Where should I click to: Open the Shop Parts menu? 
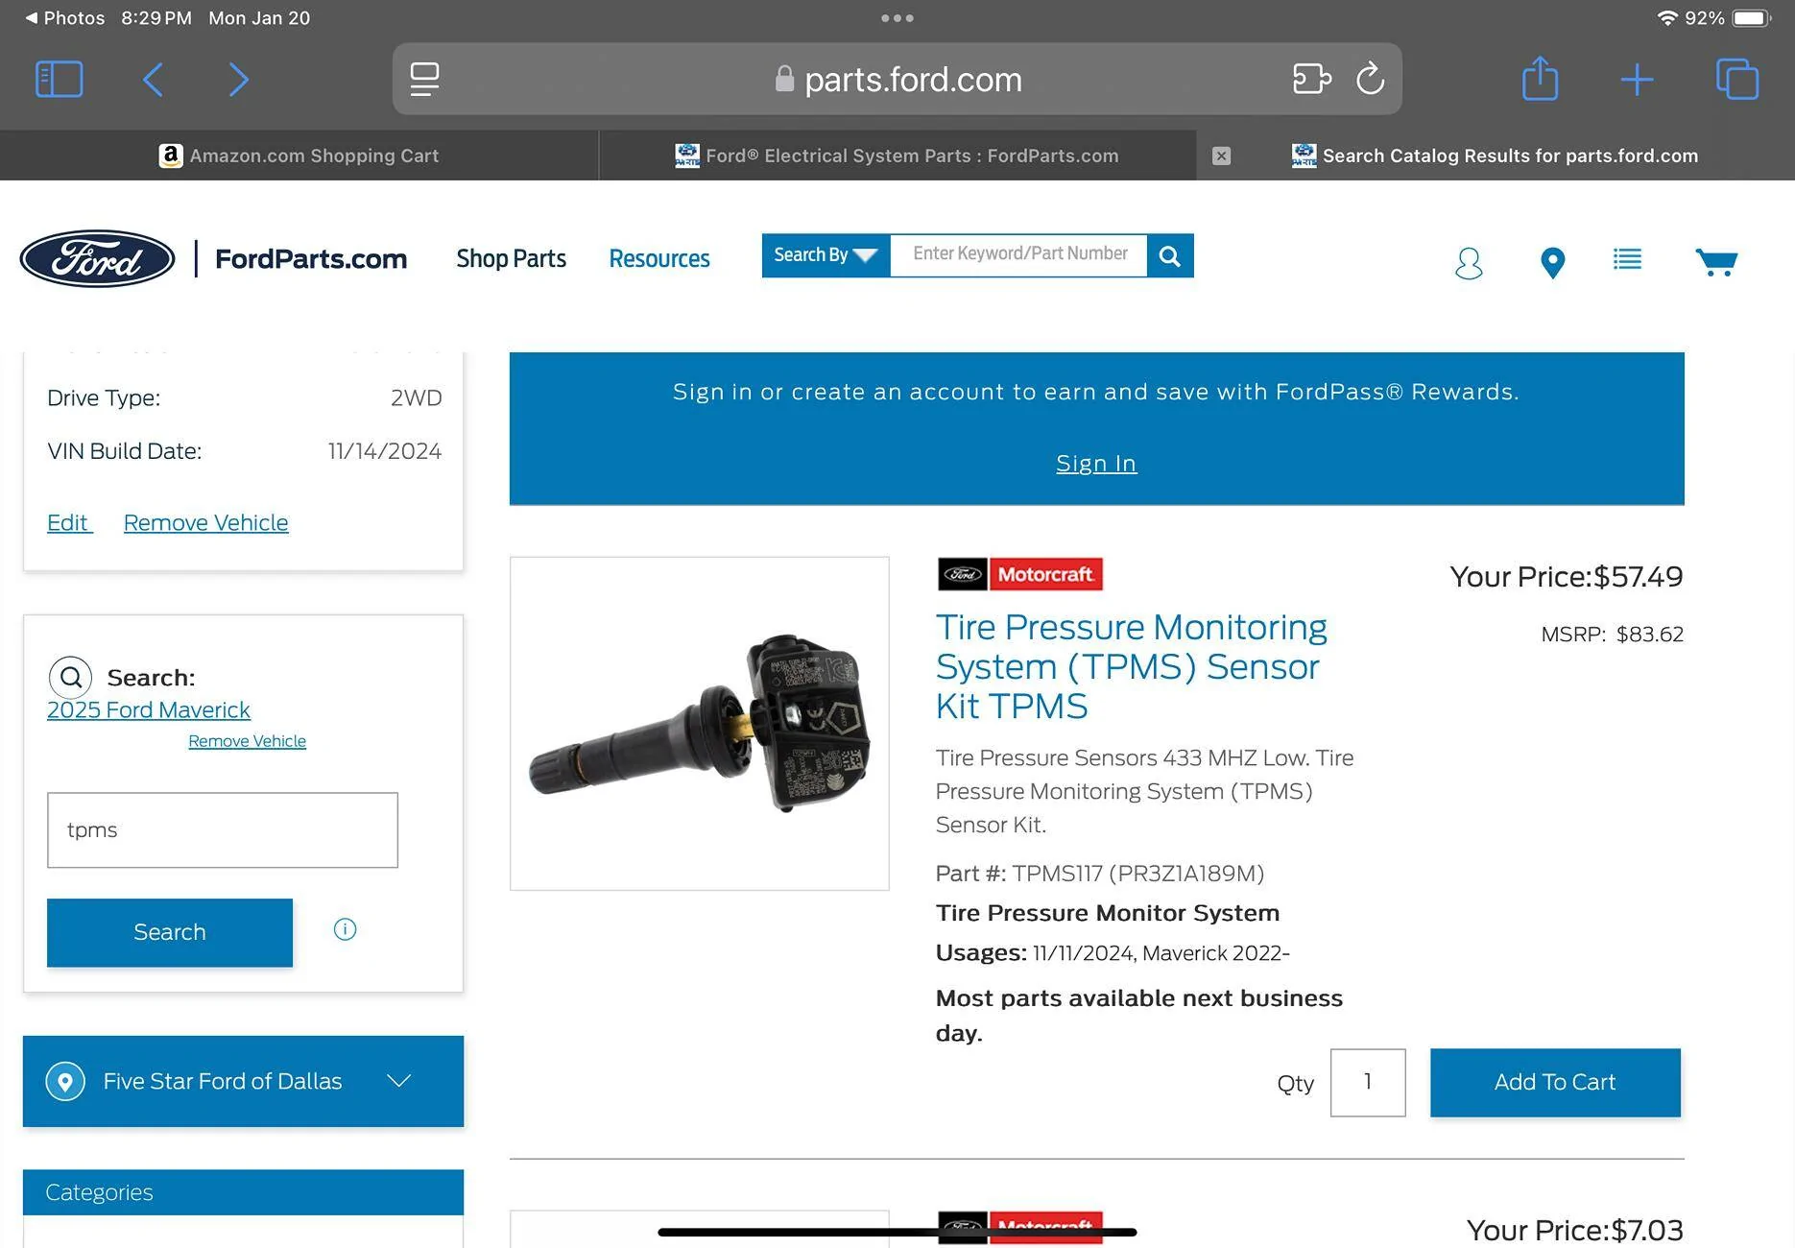click(x=511, y=258)
